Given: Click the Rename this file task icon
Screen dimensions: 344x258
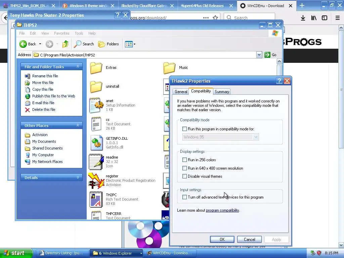Looking at the screenshot, I should pyautogui.click(x=28, y=76).
